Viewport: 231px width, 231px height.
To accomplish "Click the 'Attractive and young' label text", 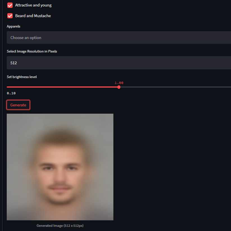I will pos(33,5).
